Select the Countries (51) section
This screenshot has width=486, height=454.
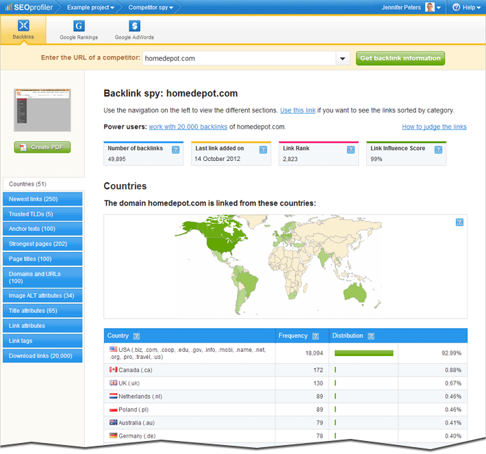click(43, 184)
